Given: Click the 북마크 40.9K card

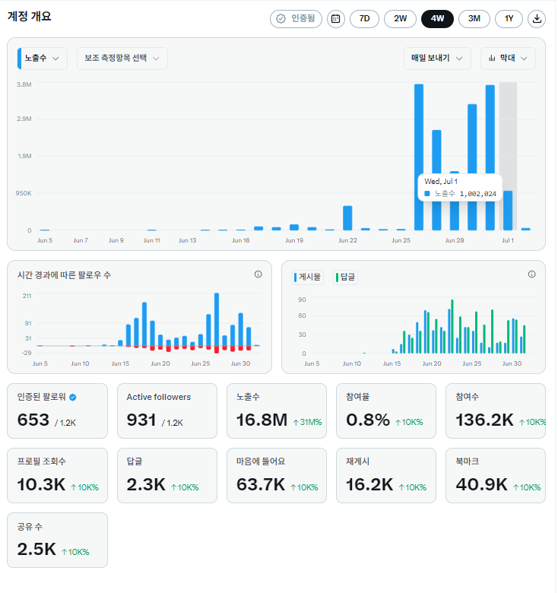Looking at the screenshot, I should (x=496, y=477).
